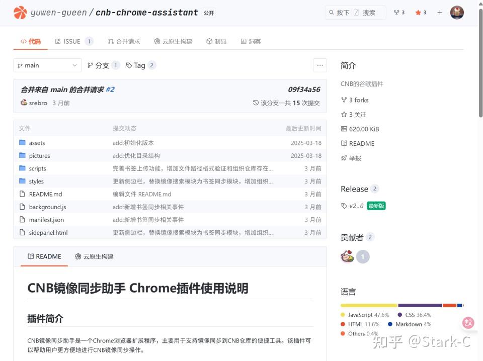The width and height of the screenshot is (483, 361).
Task: Open the assets folder
Action: pyautogui.click(x=37, y=142)
